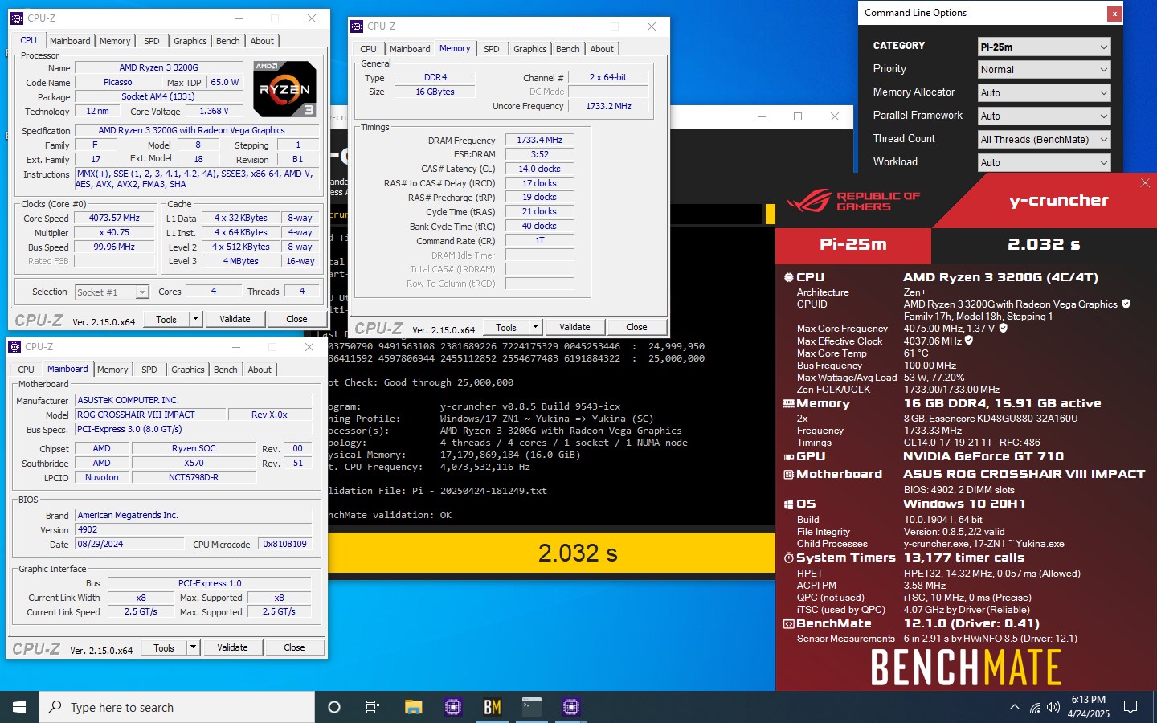
Task: Click the yellow 2.032 s result bar
Action: point(551,553)
